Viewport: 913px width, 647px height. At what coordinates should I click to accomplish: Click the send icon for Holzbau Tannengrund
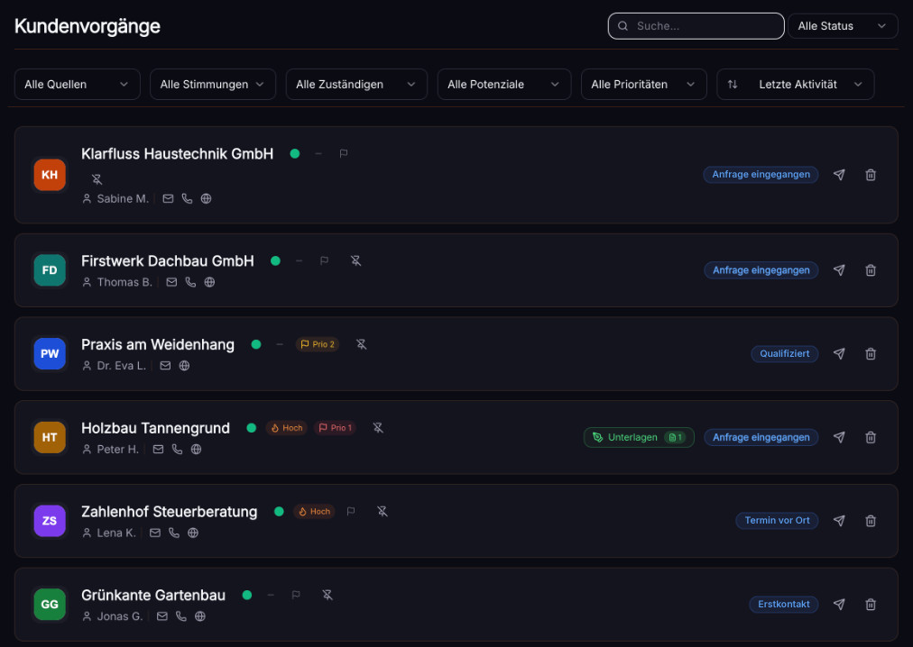839,437
